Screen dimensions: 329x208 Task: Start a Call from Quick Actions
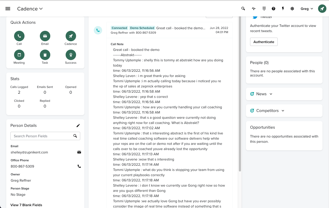[x=19, y=36]
